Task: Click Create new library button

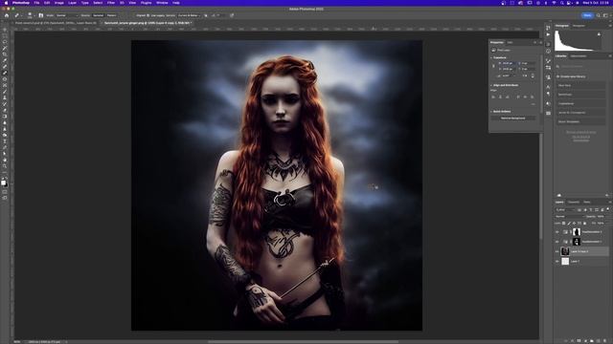Action: (x=571, y=76)
